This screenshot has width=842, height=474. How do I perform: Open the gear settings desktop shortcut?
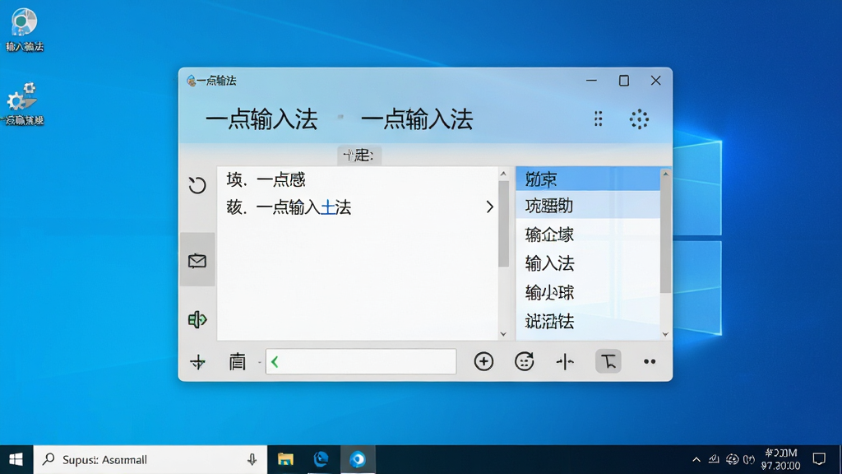(x=24, y=104)
